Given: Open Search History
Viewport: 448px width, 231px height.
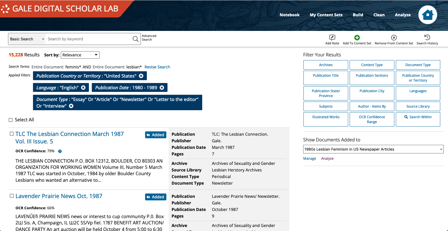Looking at the screenshot, I should (x=427, y=40).
